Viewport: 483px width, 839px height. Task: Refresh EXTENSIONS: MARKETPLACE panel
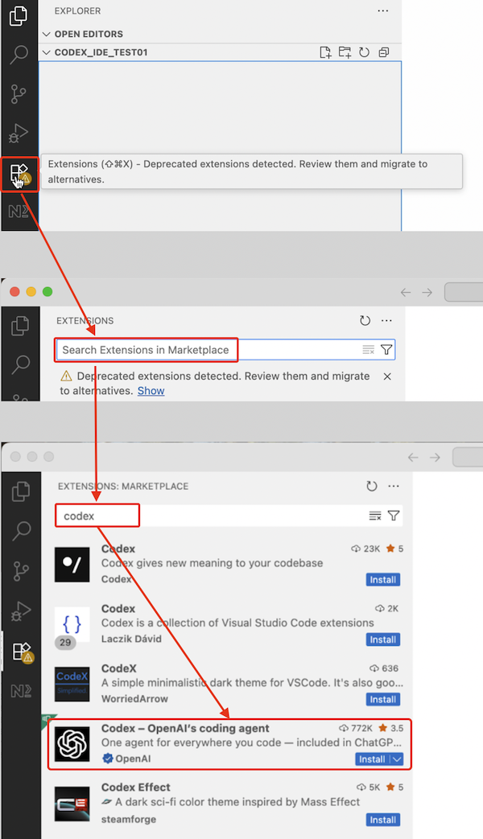pos(372,487)
